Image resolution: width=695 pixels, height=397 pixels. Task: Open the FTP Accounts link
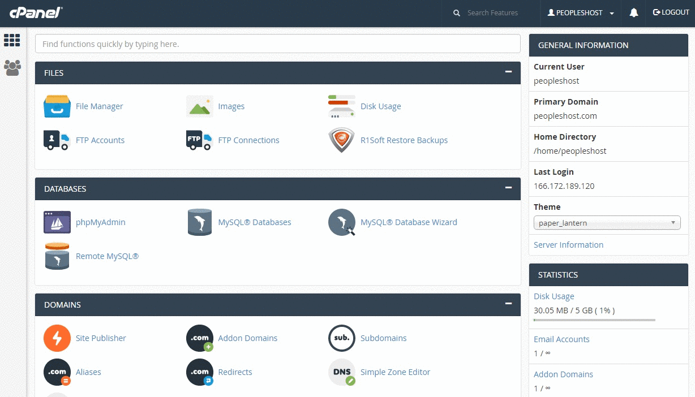(100, 140)
